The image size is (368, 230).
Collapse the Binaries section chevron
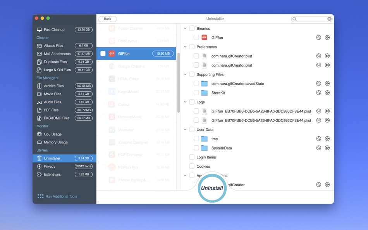tap(185, 28)
